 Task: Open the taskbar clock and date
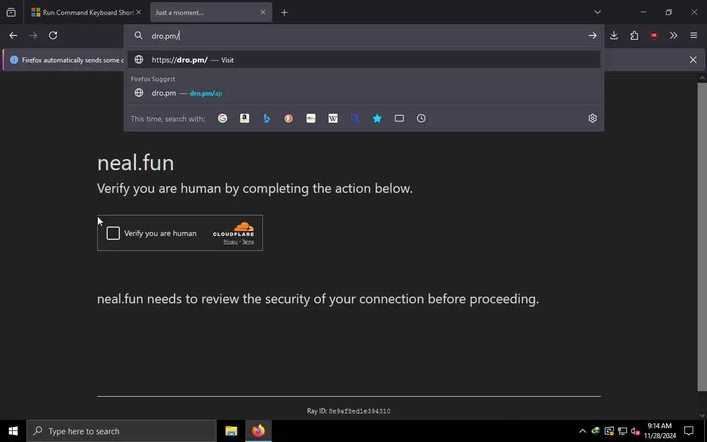click(659, 431)
